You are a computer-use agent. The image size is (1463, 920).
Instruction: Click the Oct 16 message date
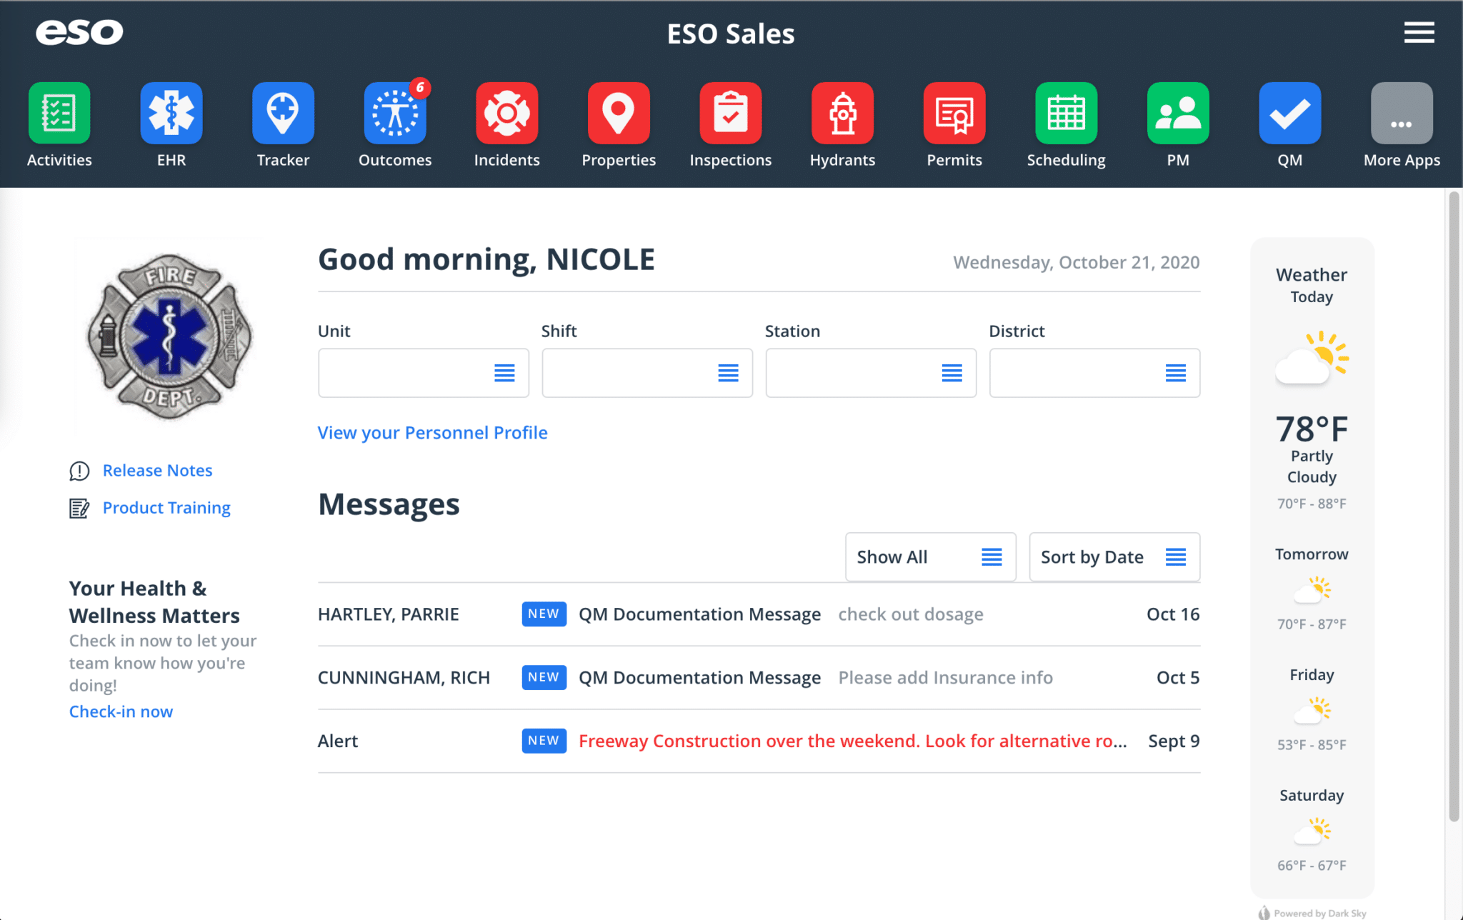pyautogui.click(x=1173, y=614)
